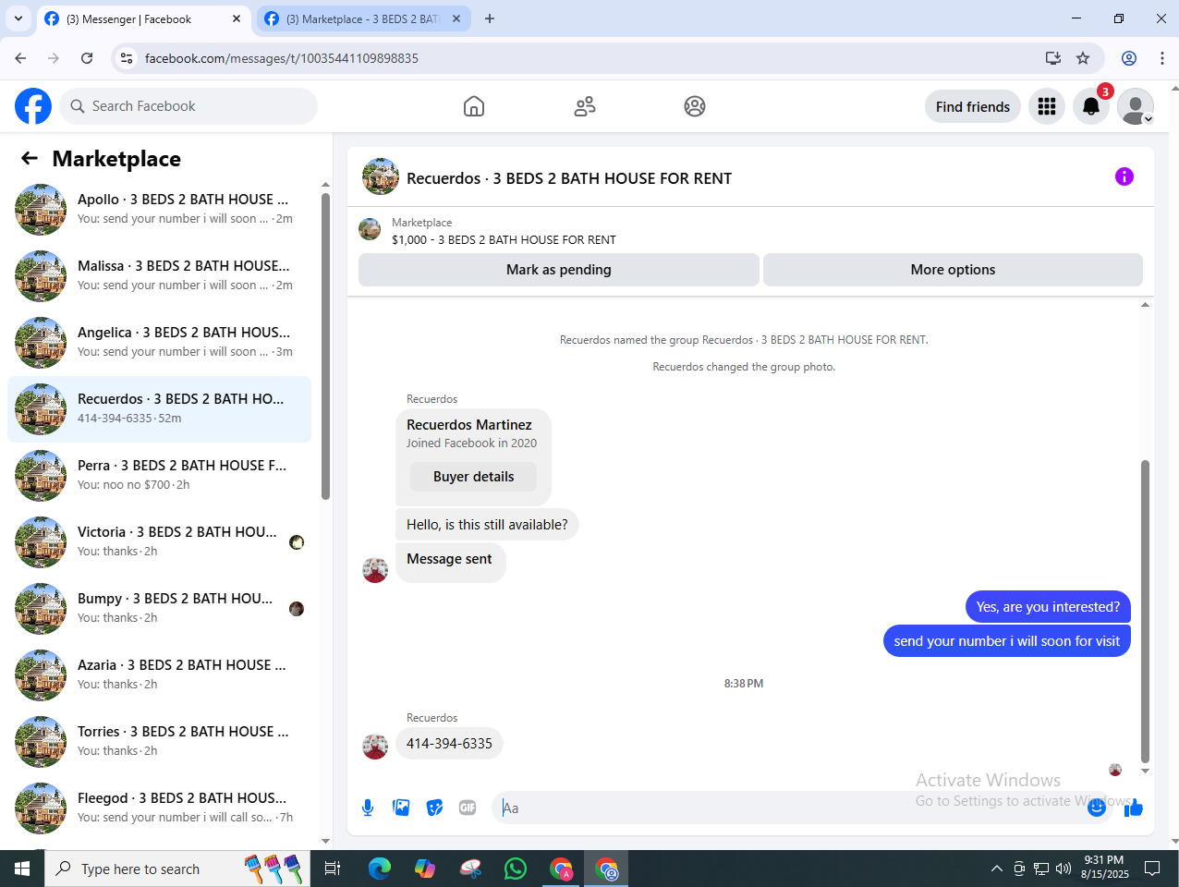Choose a sticker icon
The width and height of the screenshot is (1179, 887).
[434, 808]
